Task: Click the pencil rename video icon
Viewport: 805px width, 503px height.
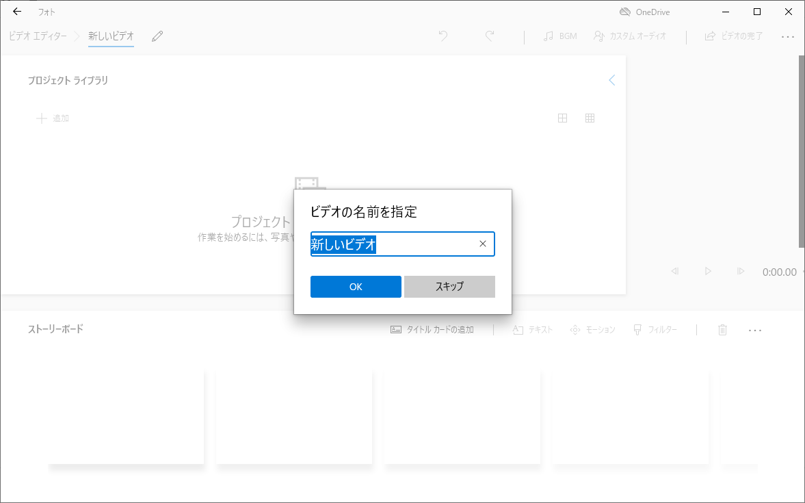Action: (x=157, y=36)
